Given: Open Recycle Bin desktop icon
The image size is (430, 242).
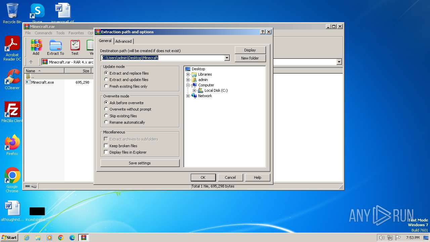Looking at the screenshot, I should click(x=12, y=13).
